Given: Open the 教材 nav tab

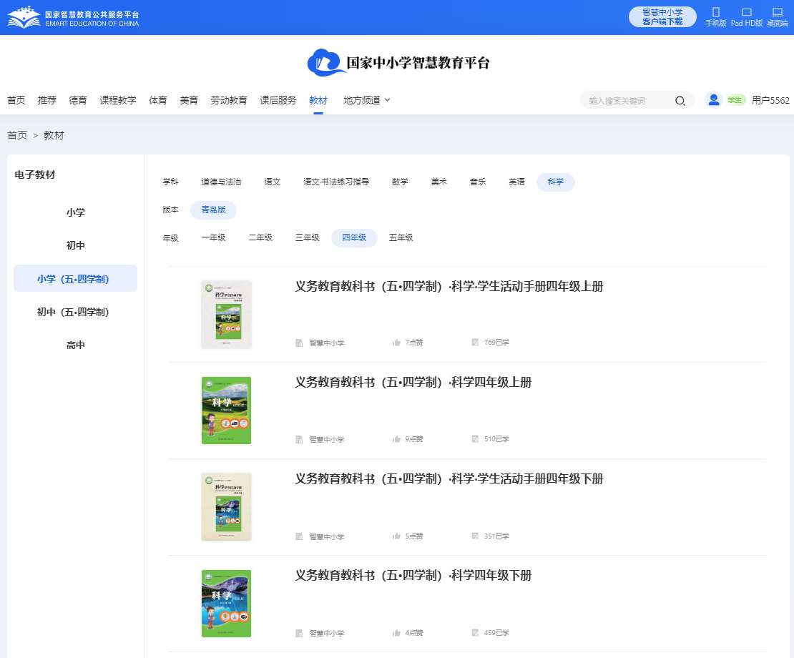Looking at the screenshot, I should tap(318, 100).
